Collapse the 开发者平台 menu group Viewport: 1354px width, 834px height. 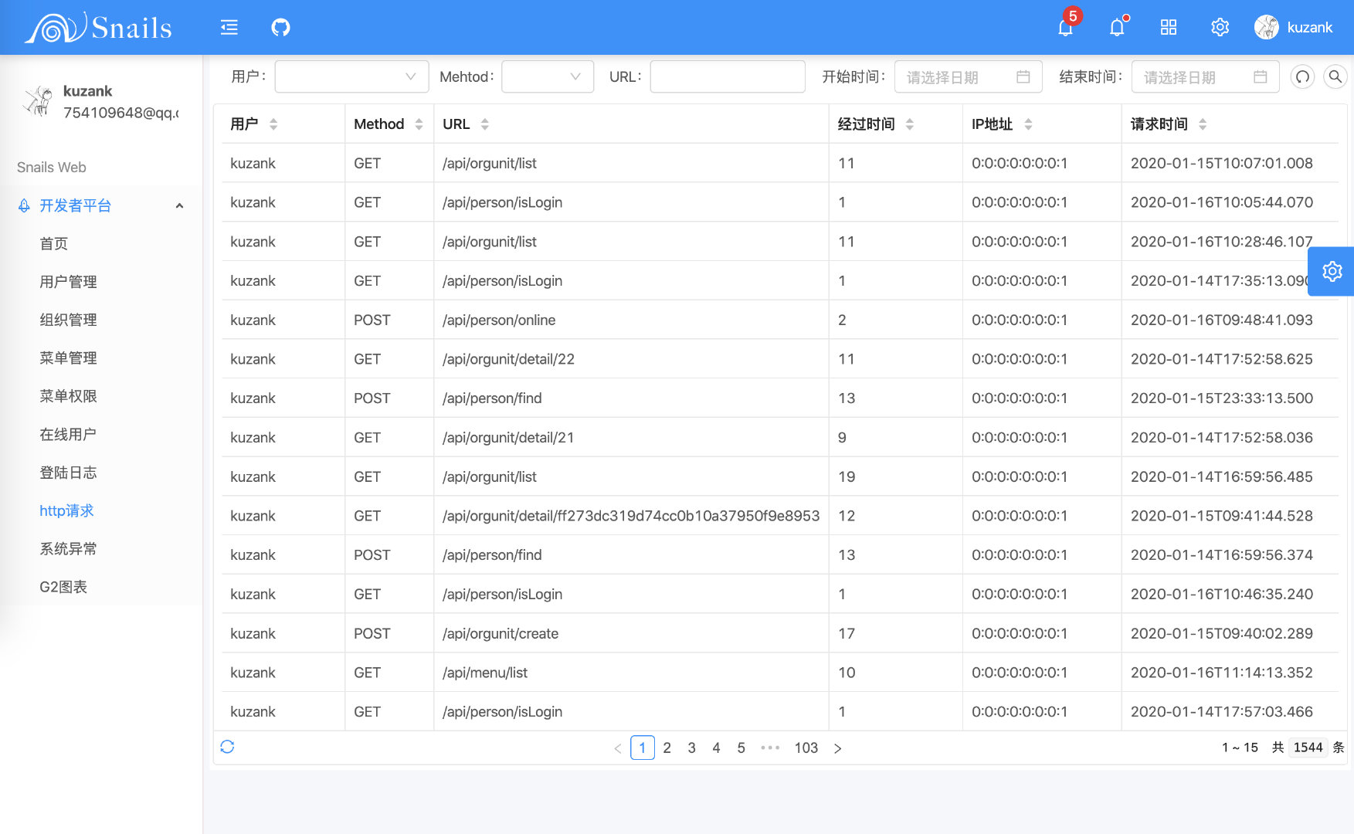coord(100,205)
